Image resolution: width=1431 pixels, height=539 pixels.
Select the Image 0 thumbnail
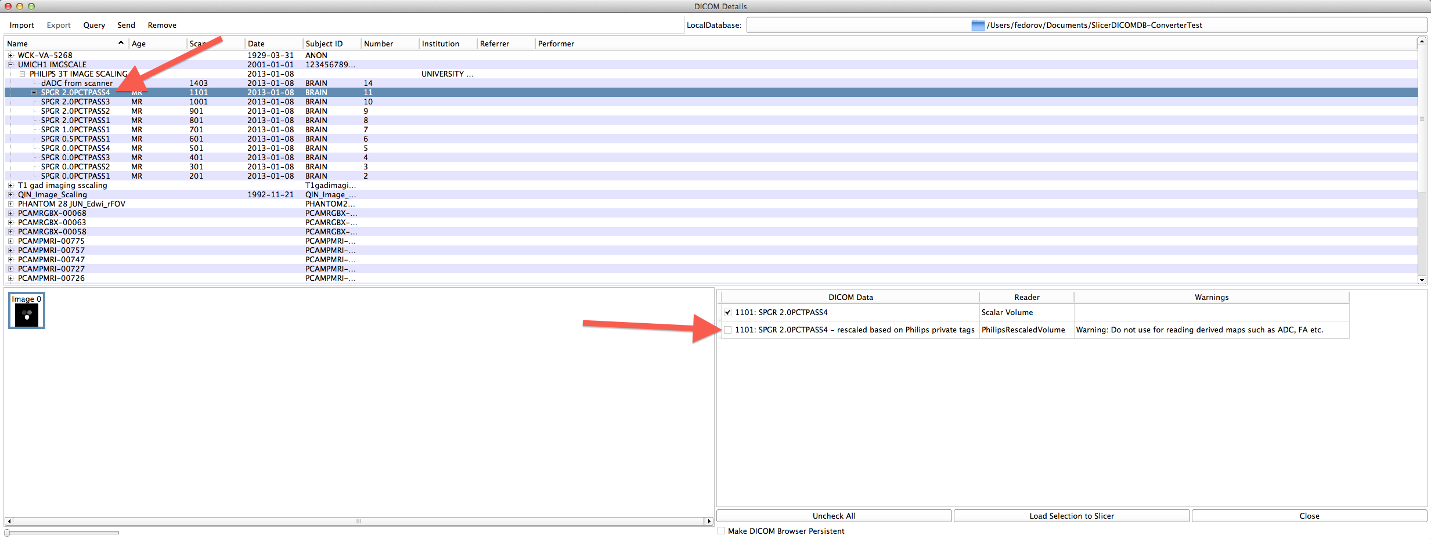(27, 311)
